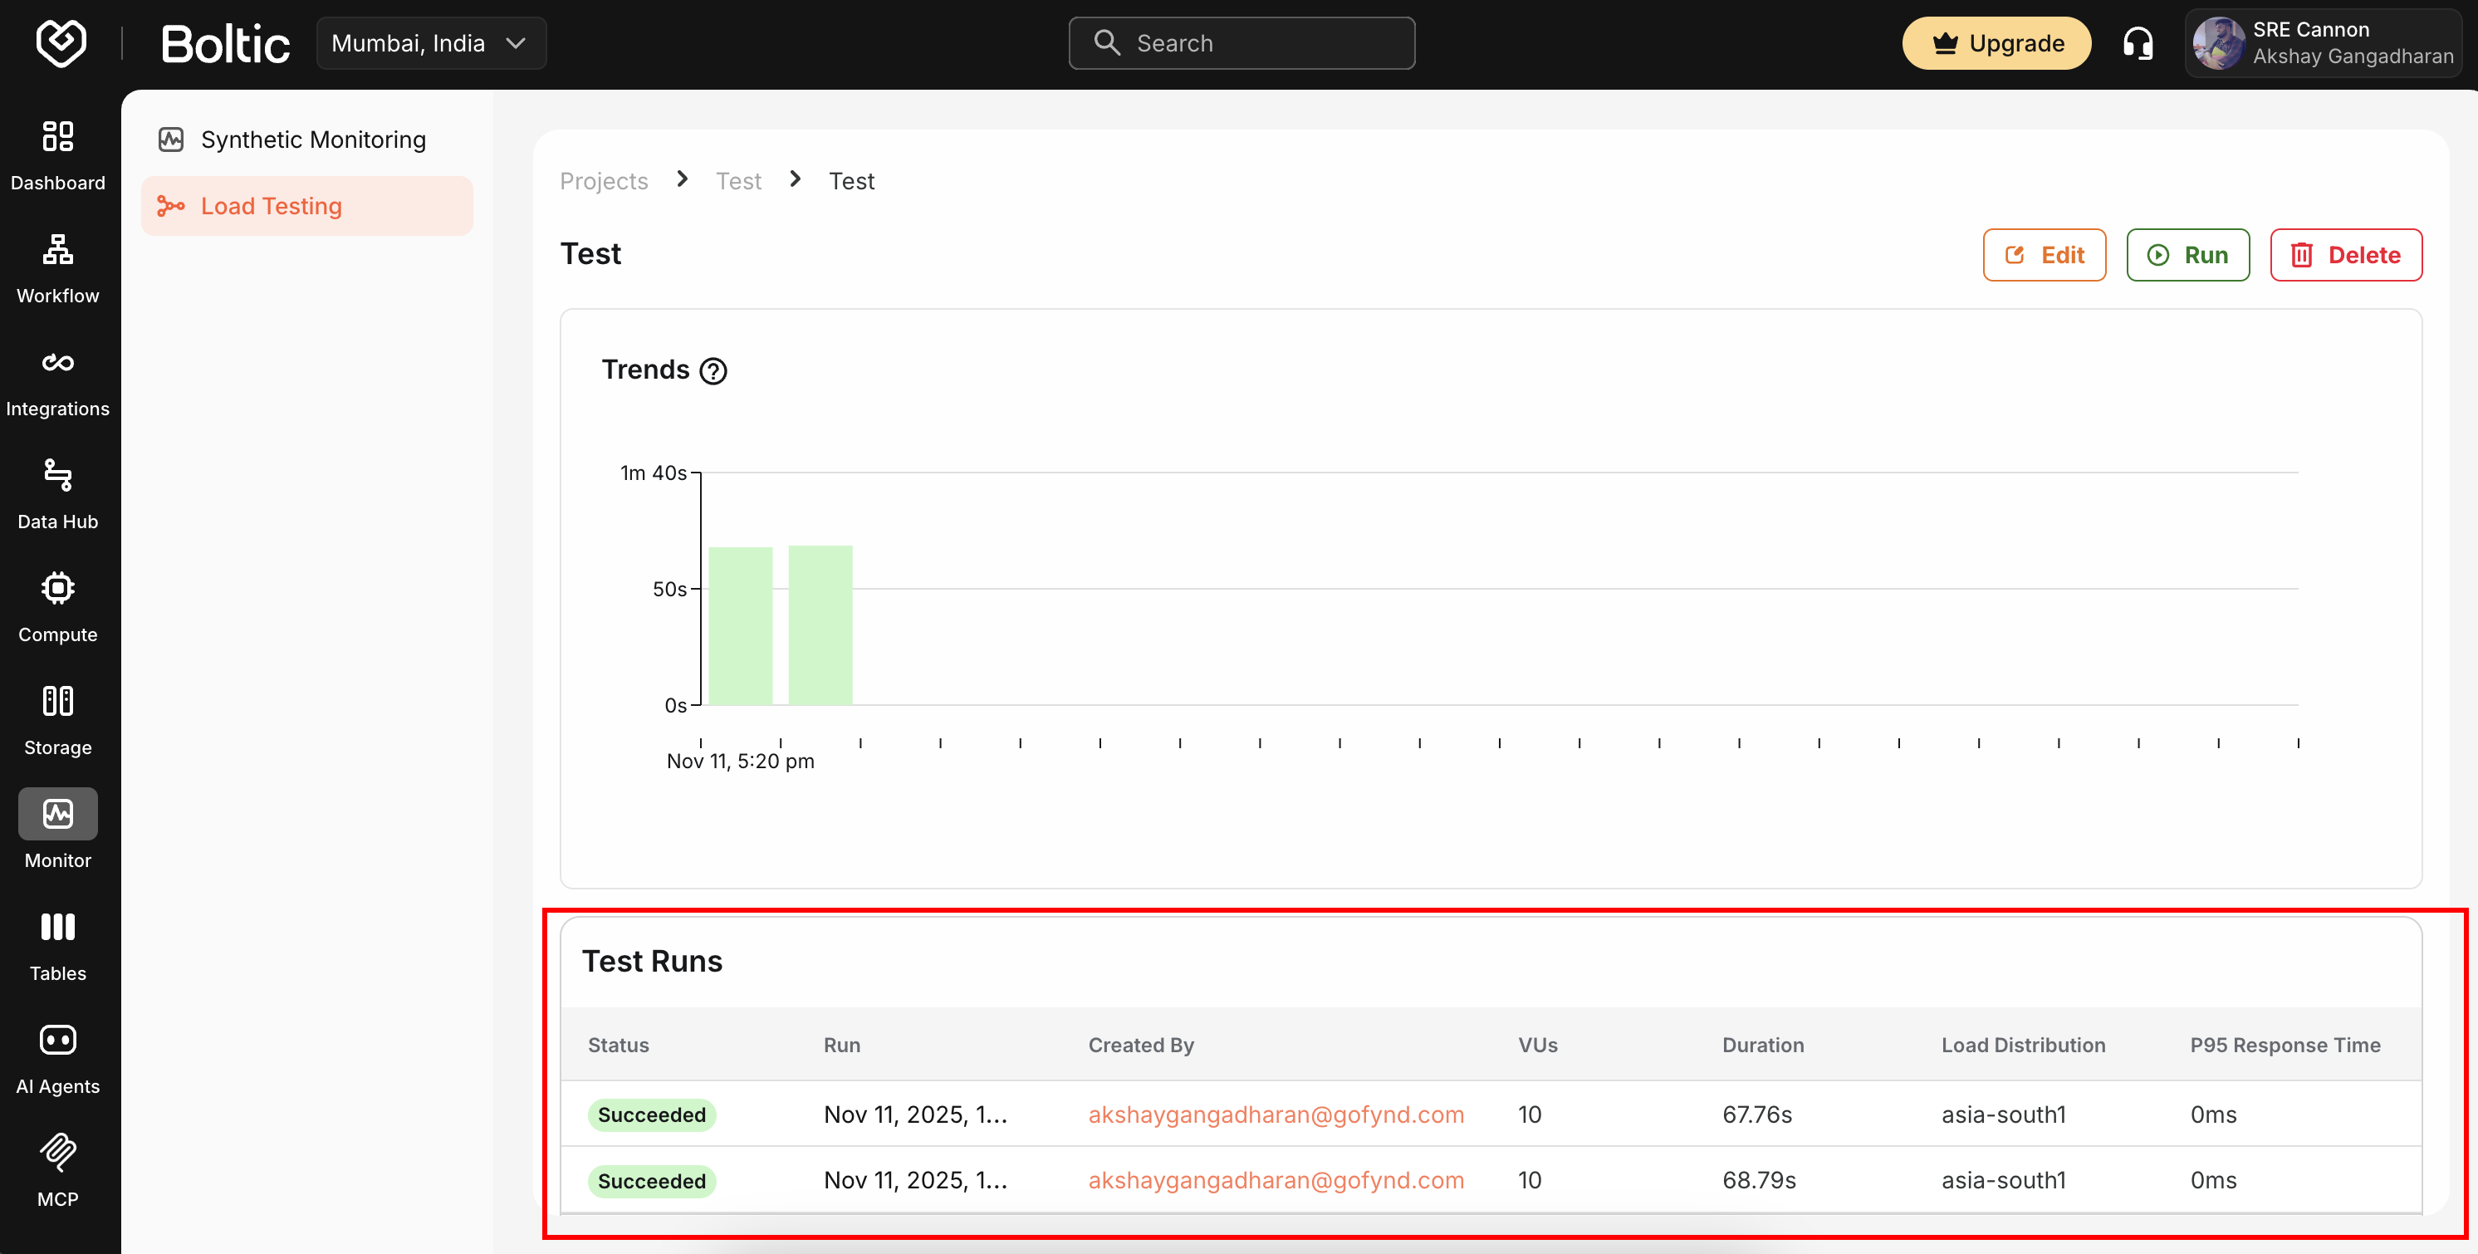Click the Run button for the test
The height and width of the screenshot is (1254, 2478).
[x=2188, y=255]
